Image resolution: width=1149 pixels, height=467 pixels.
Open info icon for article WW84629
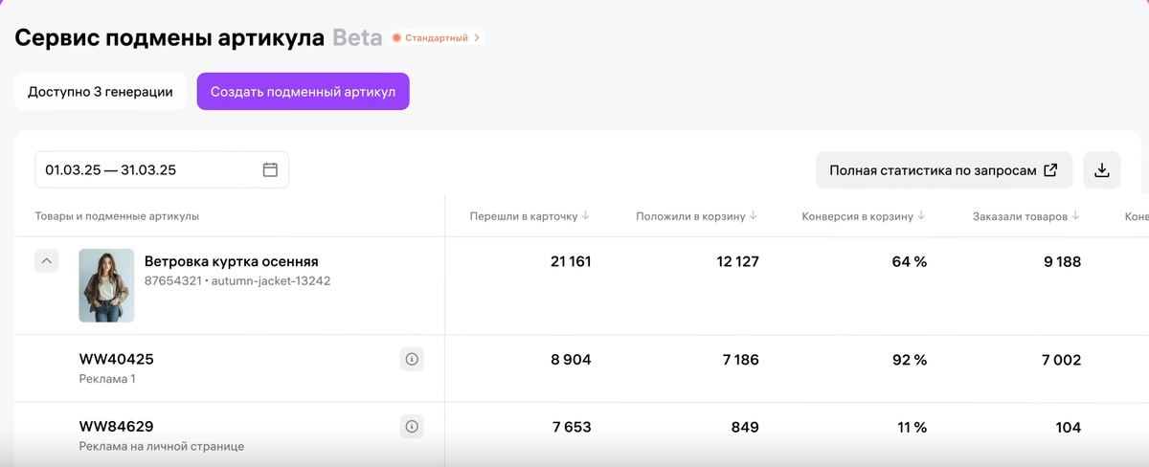[412, 427]
